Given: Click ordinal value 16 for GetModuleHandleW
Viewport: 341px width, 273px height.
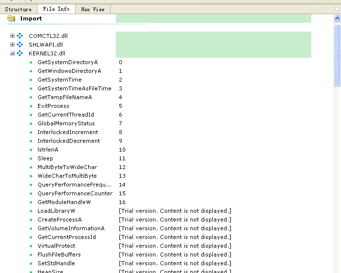Looking at the screenshot, I should coord(122,202).
